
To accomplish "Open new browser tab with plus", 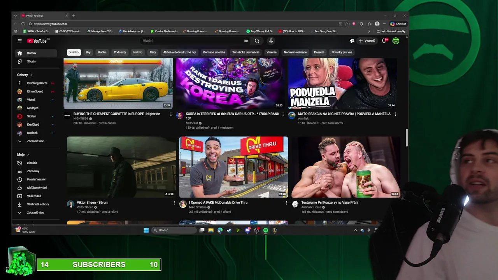I will (74, 16).
